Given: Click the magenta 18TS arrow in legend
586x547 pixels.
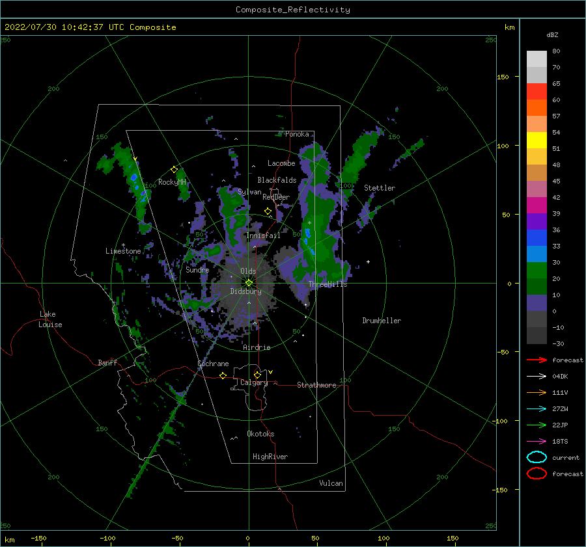Looking at the screenshot, I should (x=537, y=442).
